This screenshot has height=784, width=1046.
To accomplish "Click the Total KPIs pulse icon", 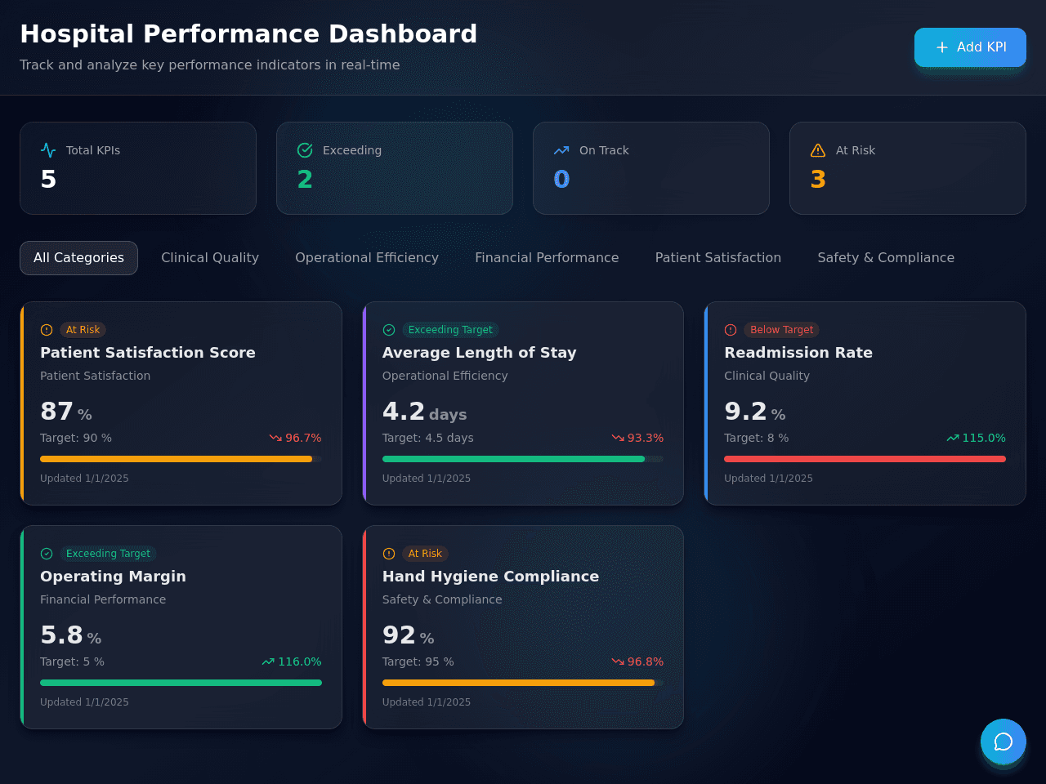I will click(x=48, y=150).
